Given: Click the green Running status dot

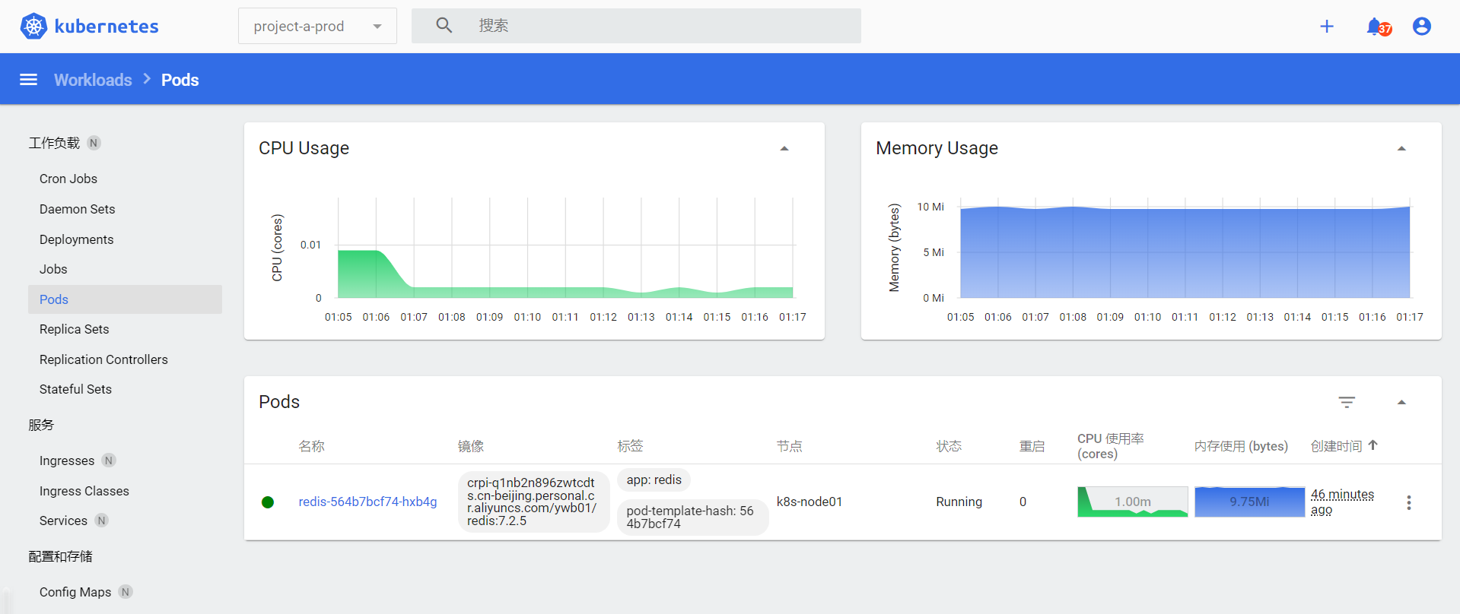Looking at the screenshot, I should [x=268, y=502].
